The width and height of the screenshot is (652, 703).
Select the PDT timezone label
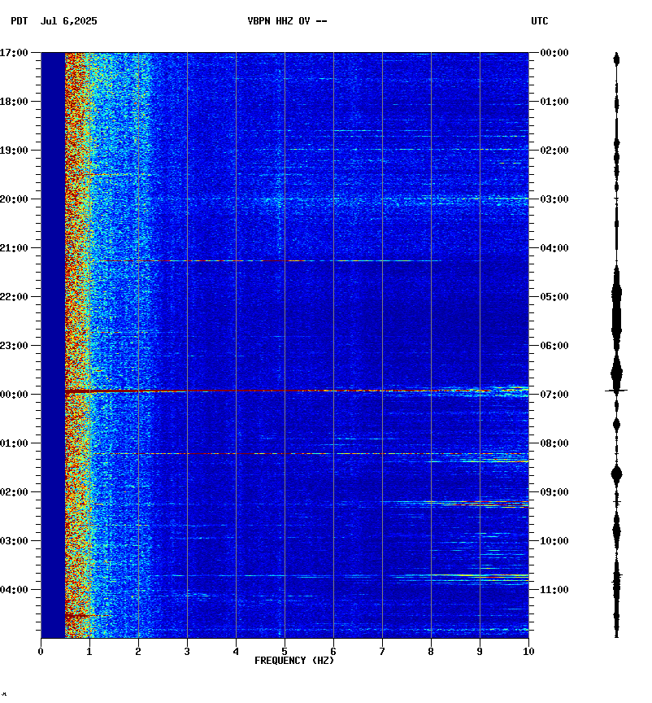tap(19, 22)
